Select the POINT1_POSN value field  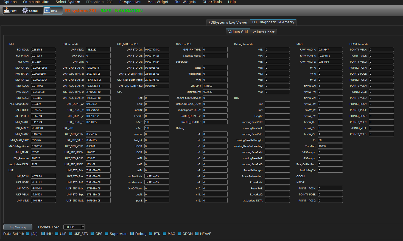pos(330,189)
